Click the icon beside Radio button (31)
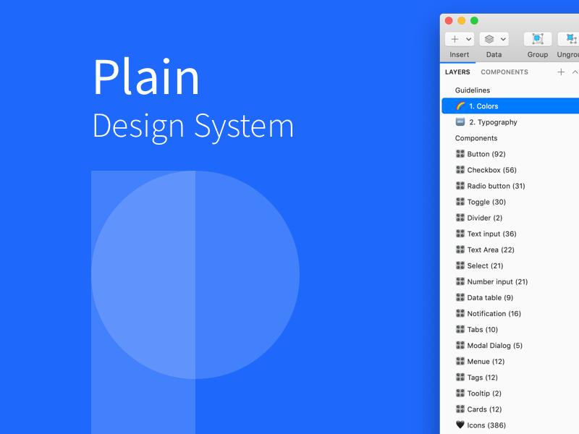 pyautogui.click(x=460, y=186)
